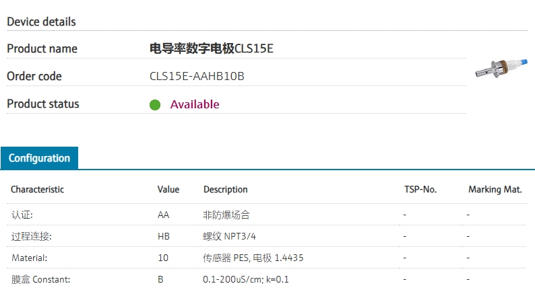This screenshot has height=292, width=535.
Task: Click the AA value cell
Action: 164,215
